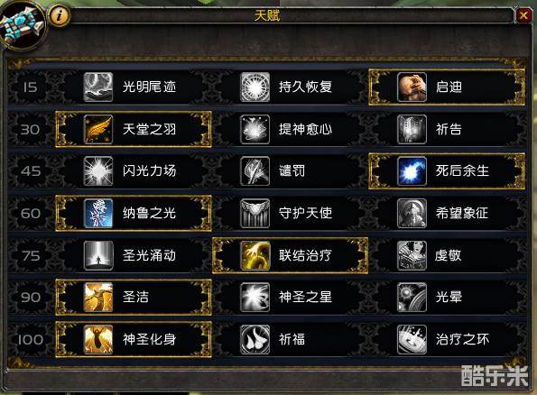This screenshot has width=537, height=395.
Task: Click the 提神愈心 talent icon
Action: click(x=255, y=129)
